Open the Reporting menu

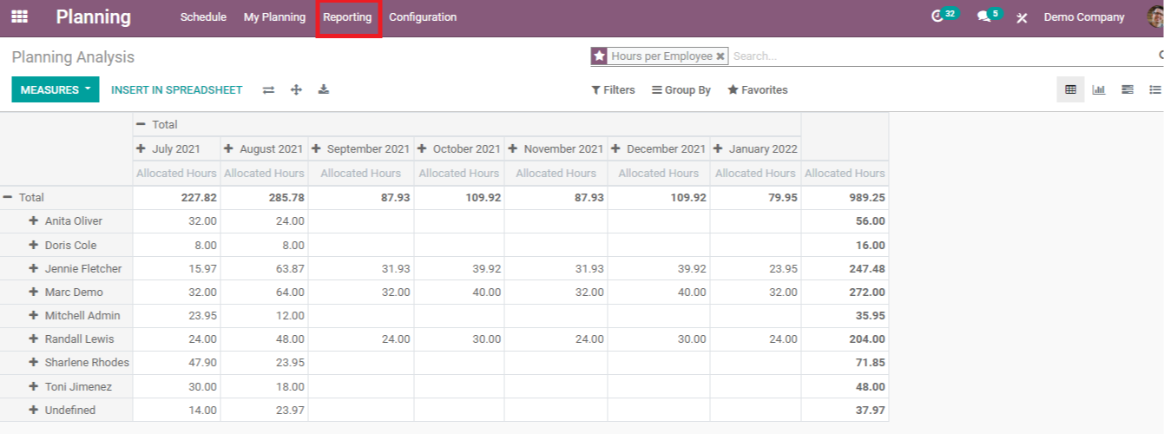(347, 17)
